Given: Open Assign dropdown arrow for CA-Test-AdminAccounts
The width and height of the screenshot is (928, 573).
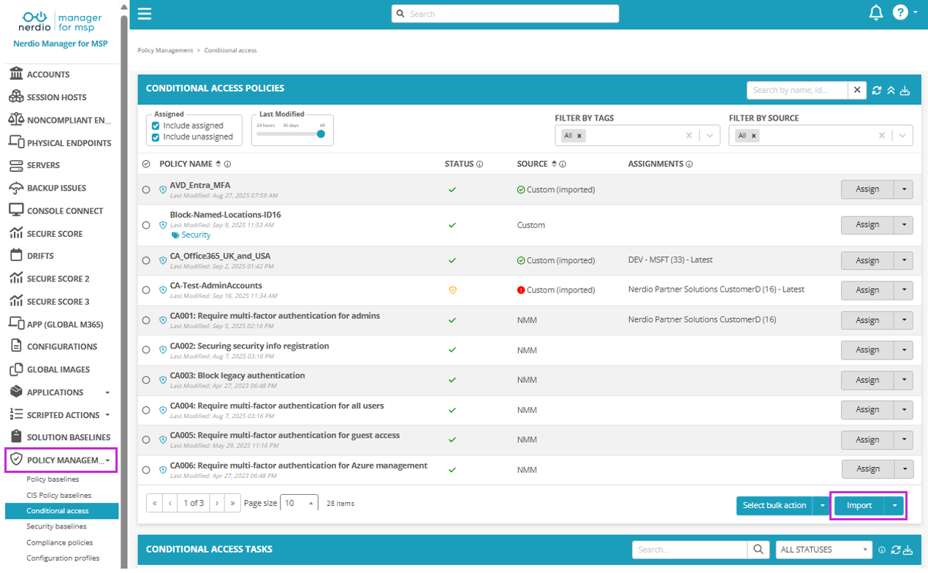Looking at the screenshot, I should point(904,290).
